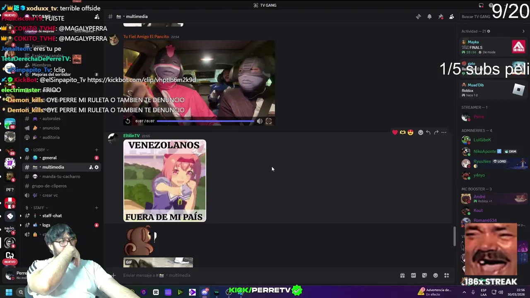Open the sticker picker
This screenshot has height=298, width=530.
coord(424,276)
